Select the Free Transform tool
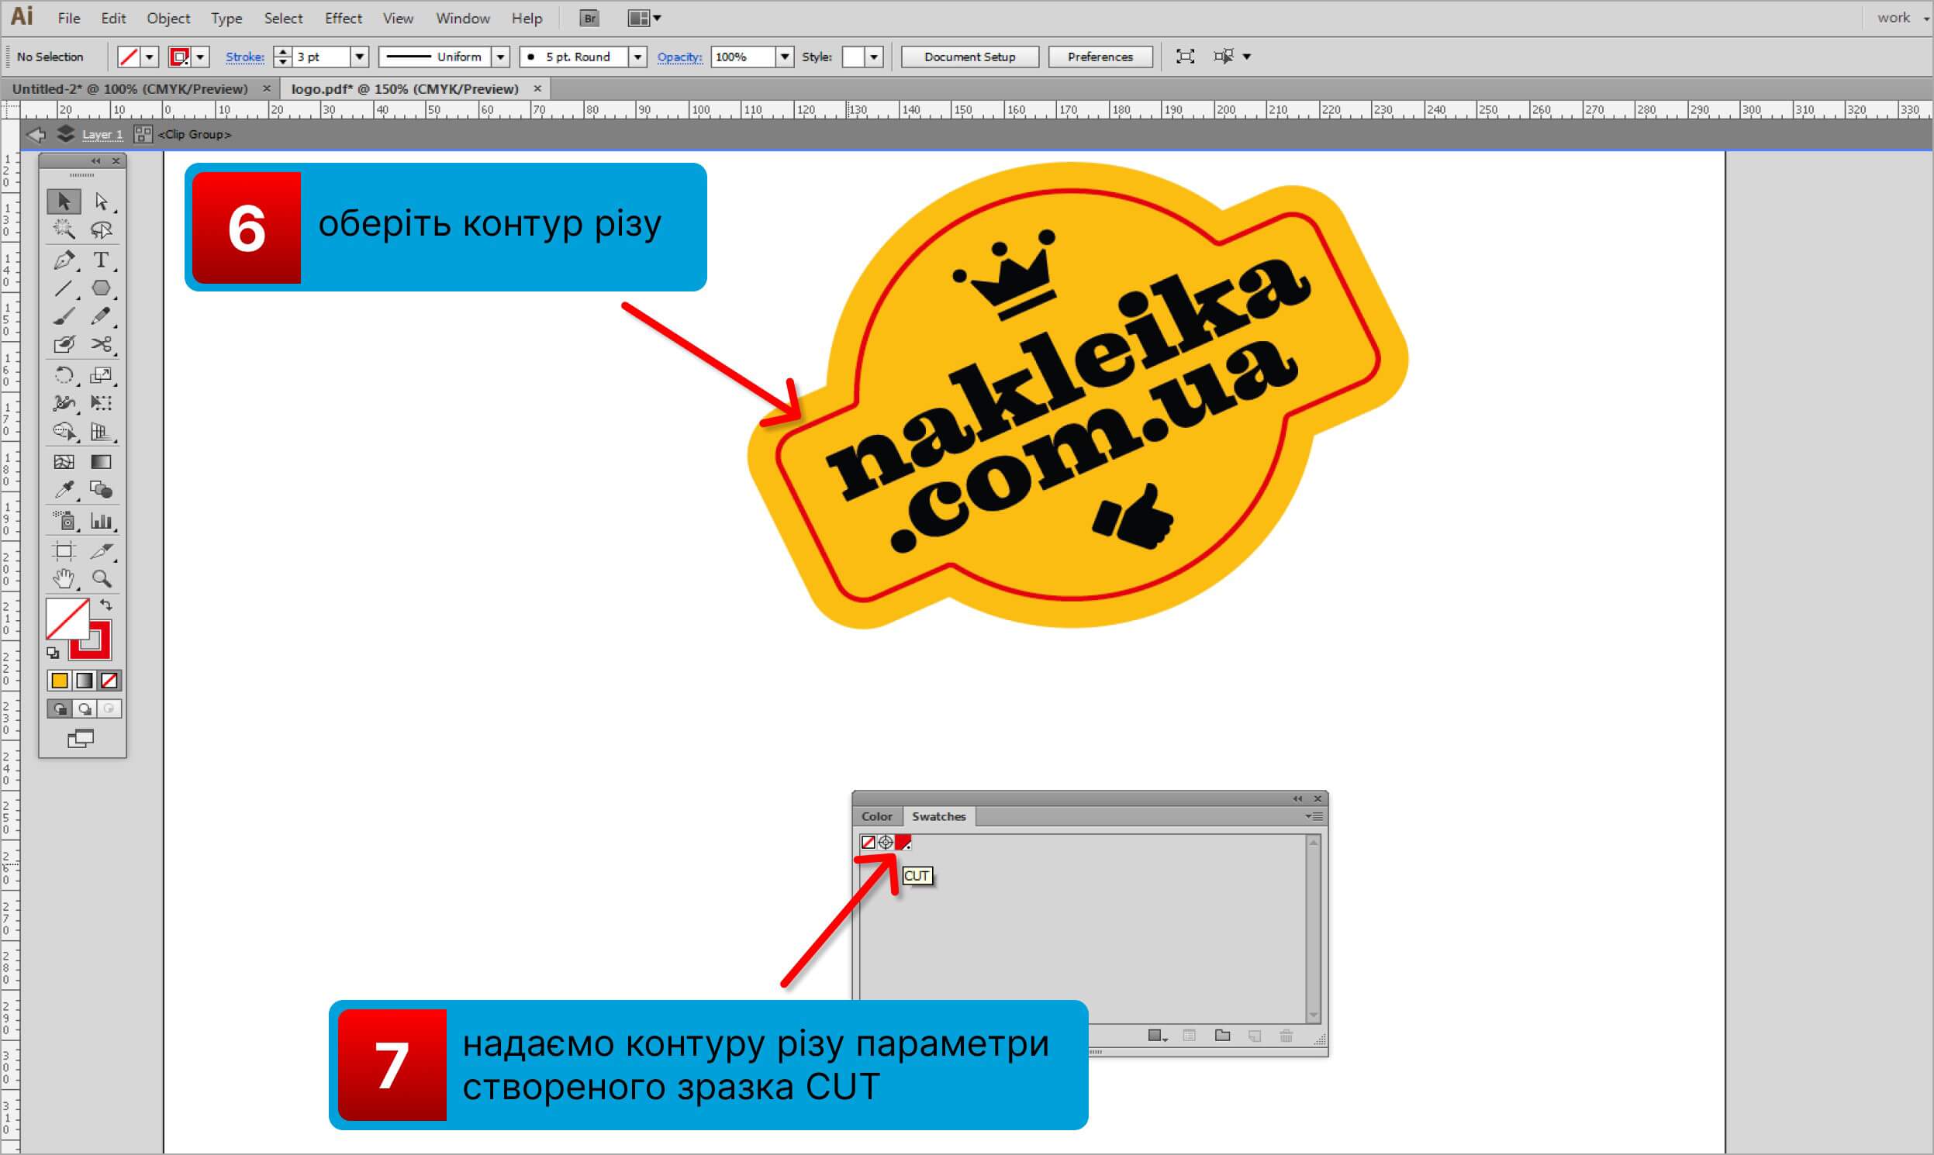The height and width of the screenshot is (1155, 1934). (x=102, y=403)
